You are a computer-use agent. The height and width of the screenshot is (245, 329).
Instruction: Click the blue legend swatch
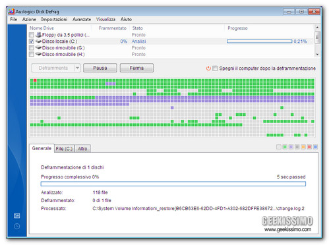coord(315,147)
